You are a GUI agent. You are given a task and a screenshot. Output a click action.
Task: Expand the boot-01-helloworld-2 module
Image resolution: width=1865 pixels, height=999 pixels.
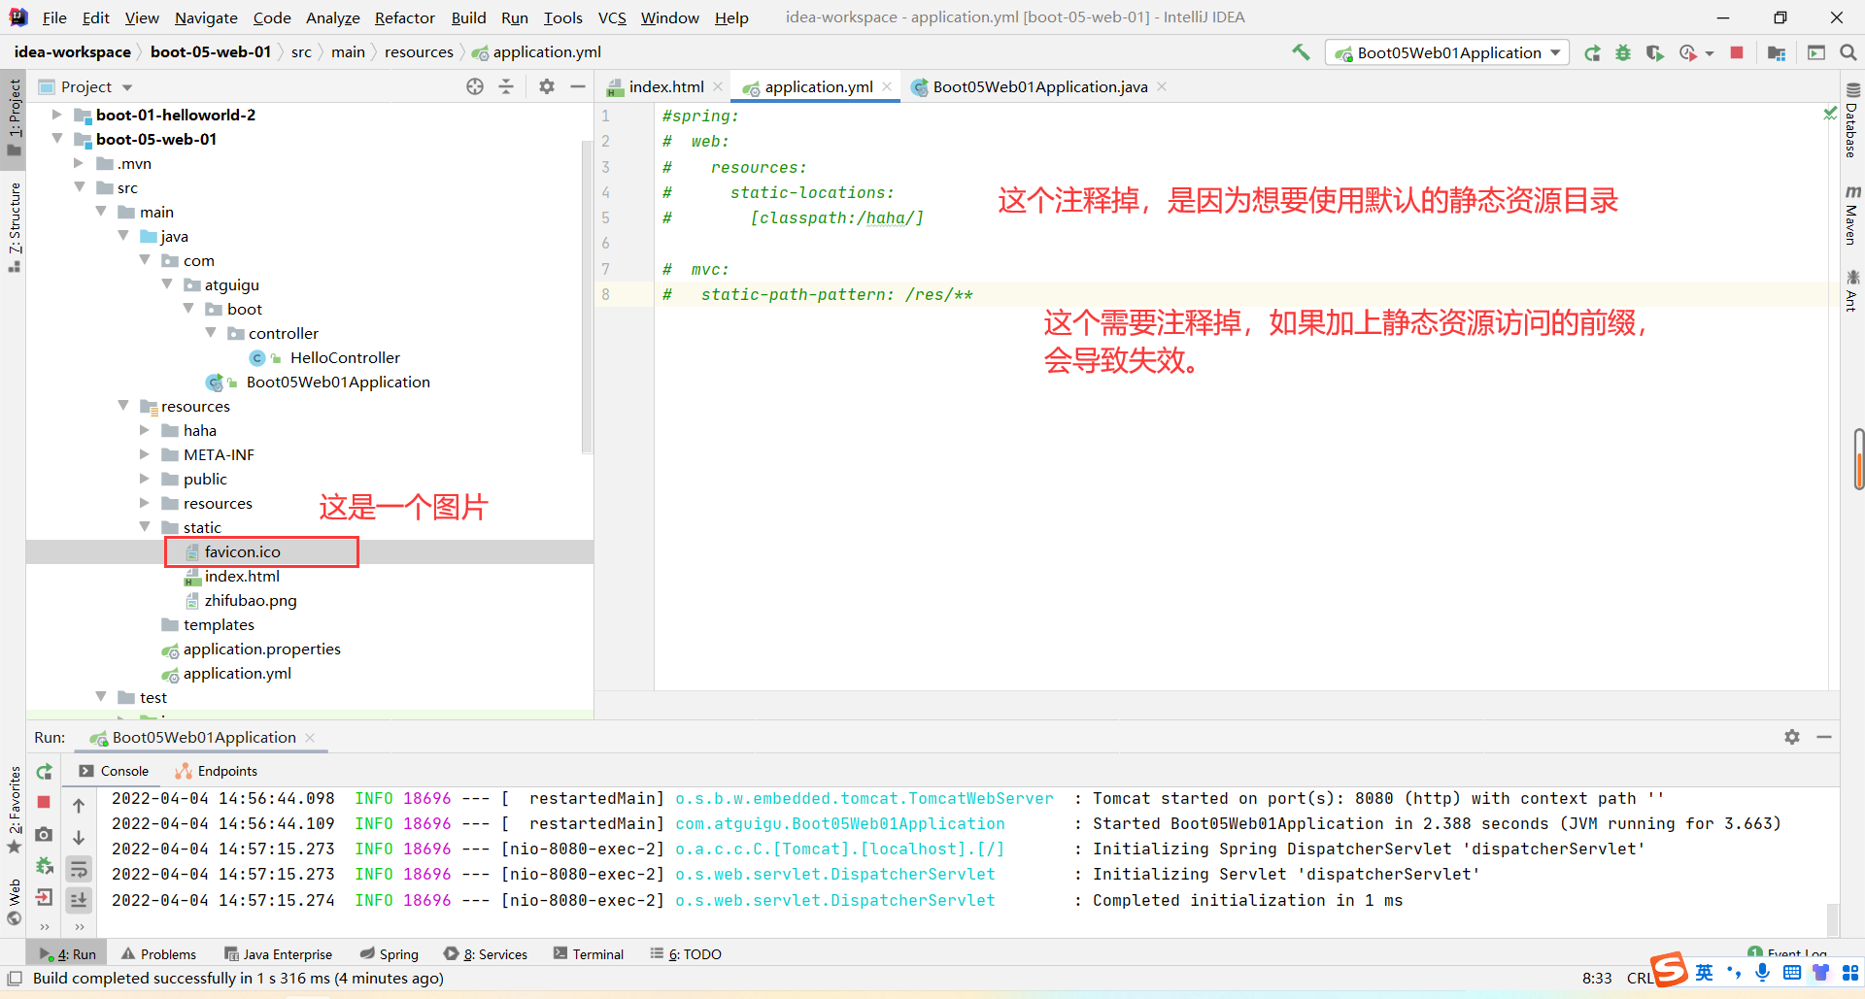(x=56, y=115)
